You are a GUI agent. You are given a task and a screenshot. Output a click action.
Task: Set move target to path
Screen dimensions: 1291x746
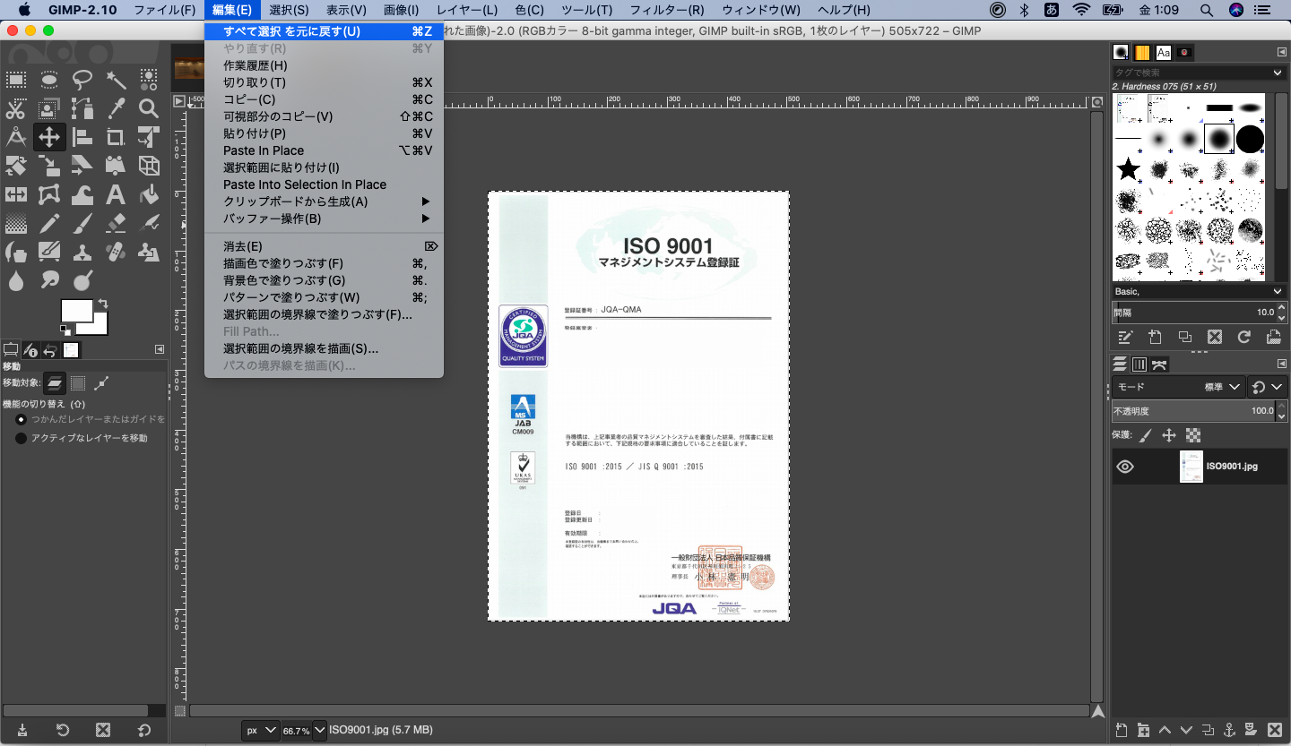pyautogui.click(x=101, y=383)
